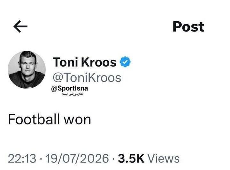Click the 3.5K view count
The image size is (230, 170).
[131, 159]
